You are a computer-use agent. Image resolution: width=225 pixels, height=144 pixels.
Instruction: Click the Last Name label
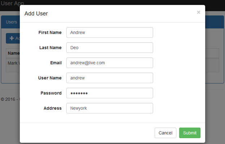coord(50,48)
